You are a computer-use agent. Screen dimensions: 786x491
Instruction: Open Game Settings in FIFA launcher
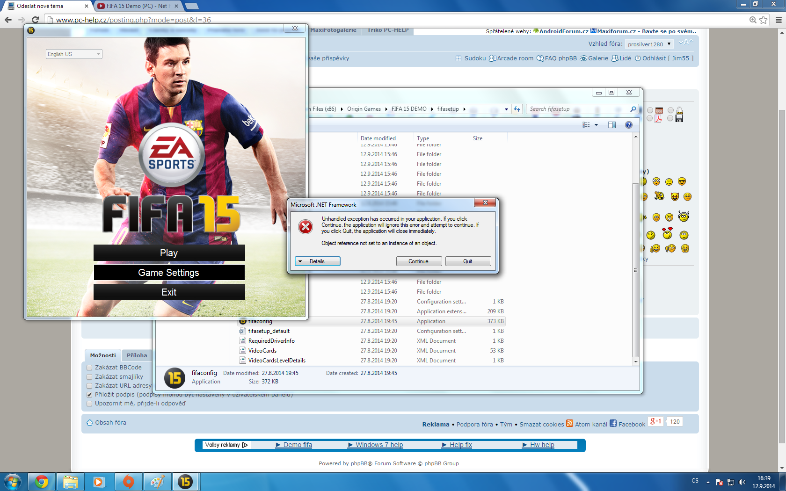tap(169, 273)
